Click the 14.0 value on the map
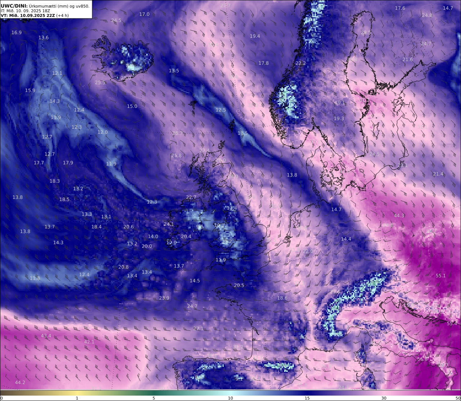This screenshot has width=461, height=401. (153, 237)
